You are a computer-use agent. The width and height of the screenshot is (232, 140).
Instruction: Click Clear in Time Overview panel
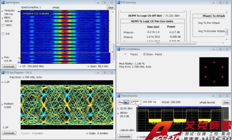pyautogui.click(x=226, y=102)
